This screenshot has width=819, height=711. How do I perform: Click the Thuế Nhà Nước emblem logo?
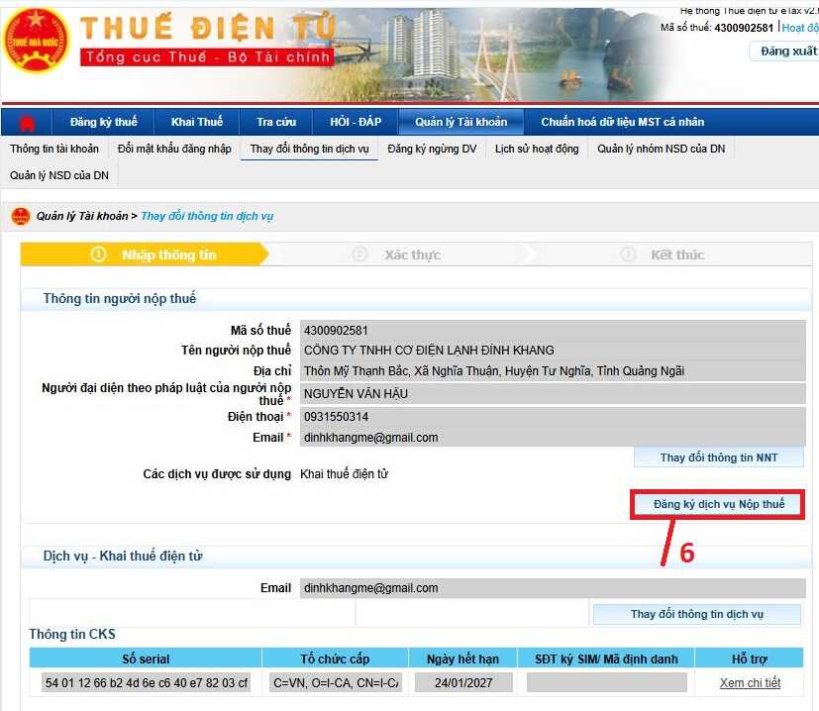[36, 41]
